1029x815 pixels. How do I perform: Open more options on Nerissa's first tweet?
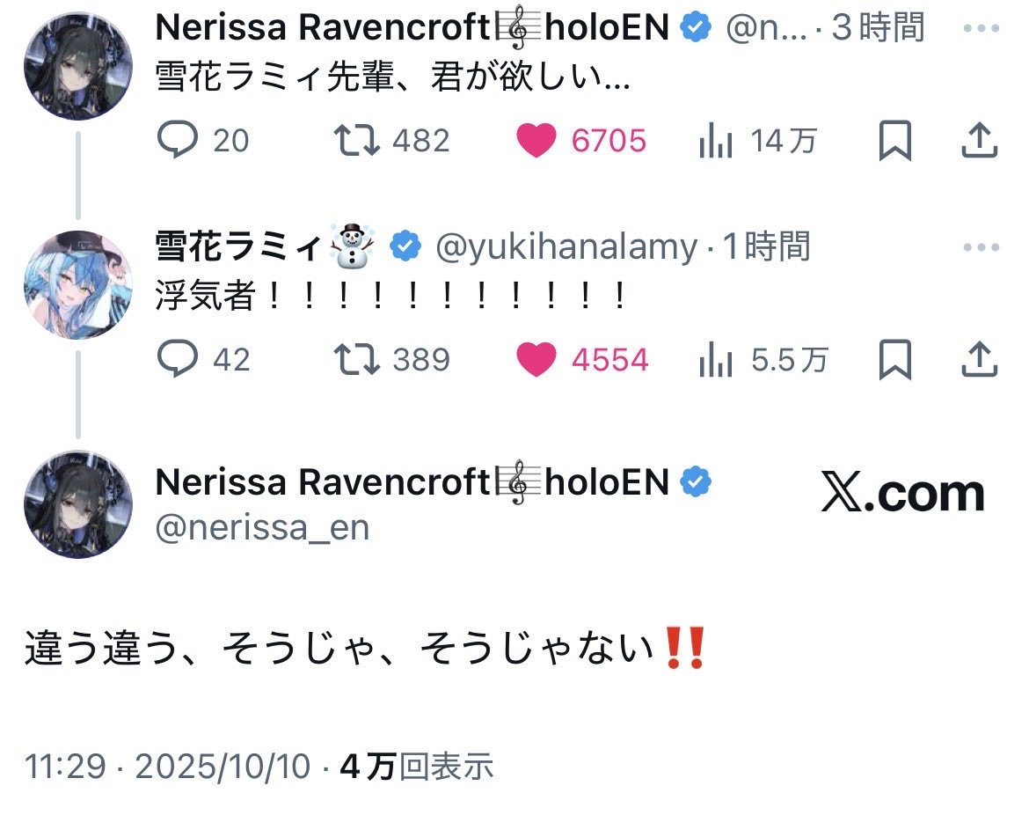click(981, 29)
